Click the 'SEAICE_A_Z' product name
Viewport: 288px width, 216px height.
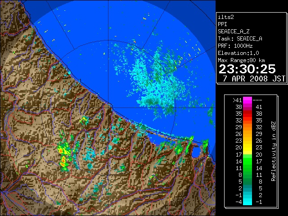pyautogui.click(x=234, y=31)
